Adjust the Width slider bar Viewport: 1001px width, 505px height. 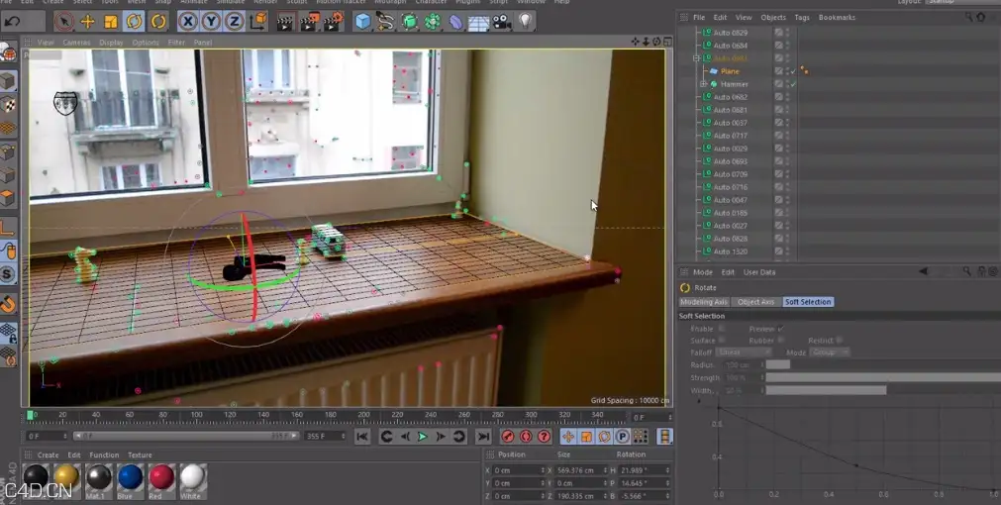(883, 390)
